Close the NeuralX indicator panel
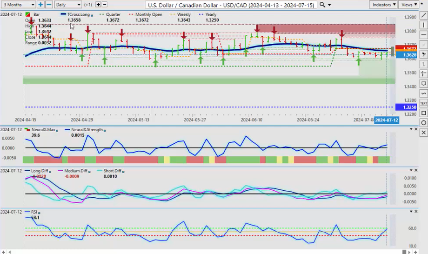 [416, 129]
